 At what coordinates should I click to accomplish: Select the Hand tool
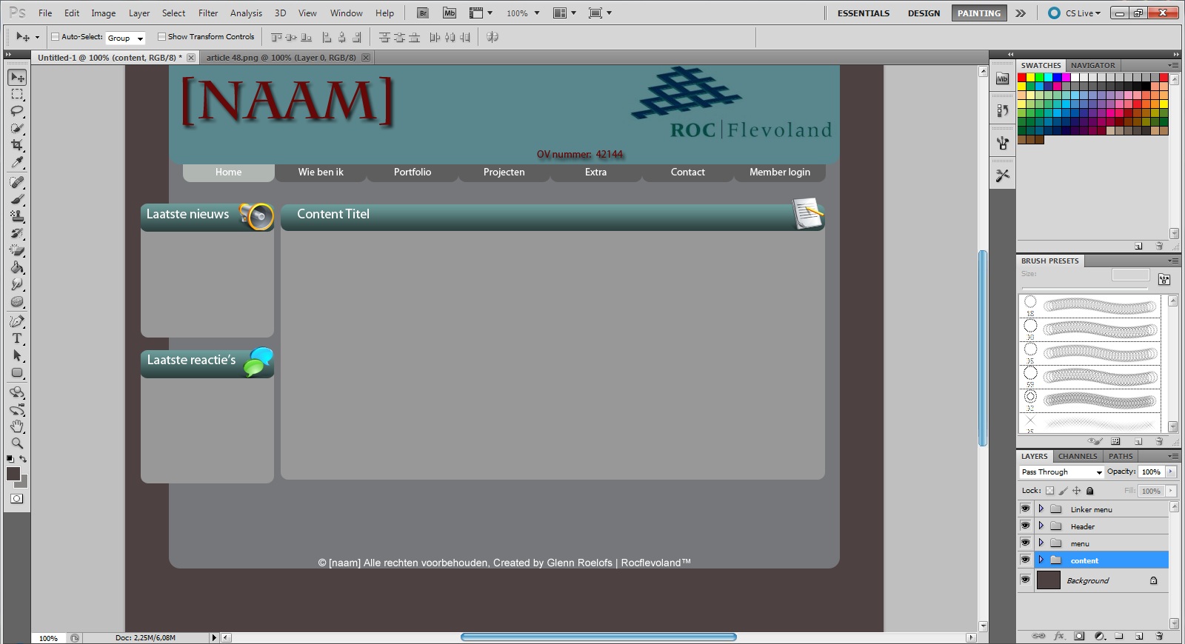pos(17,426)
